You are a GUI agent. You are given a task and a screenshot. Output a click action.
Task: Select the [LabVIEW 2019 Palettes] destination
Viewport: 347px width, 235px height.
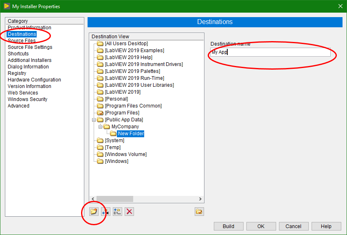tap(132, 71)
